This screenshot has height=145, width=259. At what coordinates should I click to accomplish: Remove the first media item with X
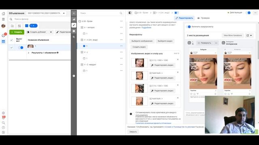click(178, 60)
